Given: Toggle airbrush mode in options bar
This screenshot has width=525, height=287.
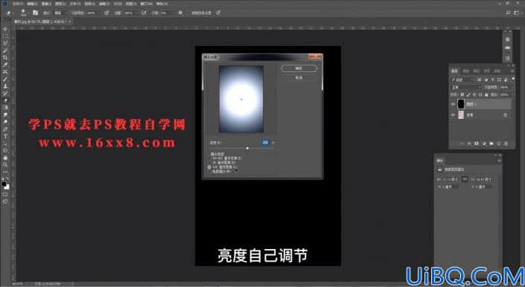Looking at the screenshot, I should pos(144,13).
